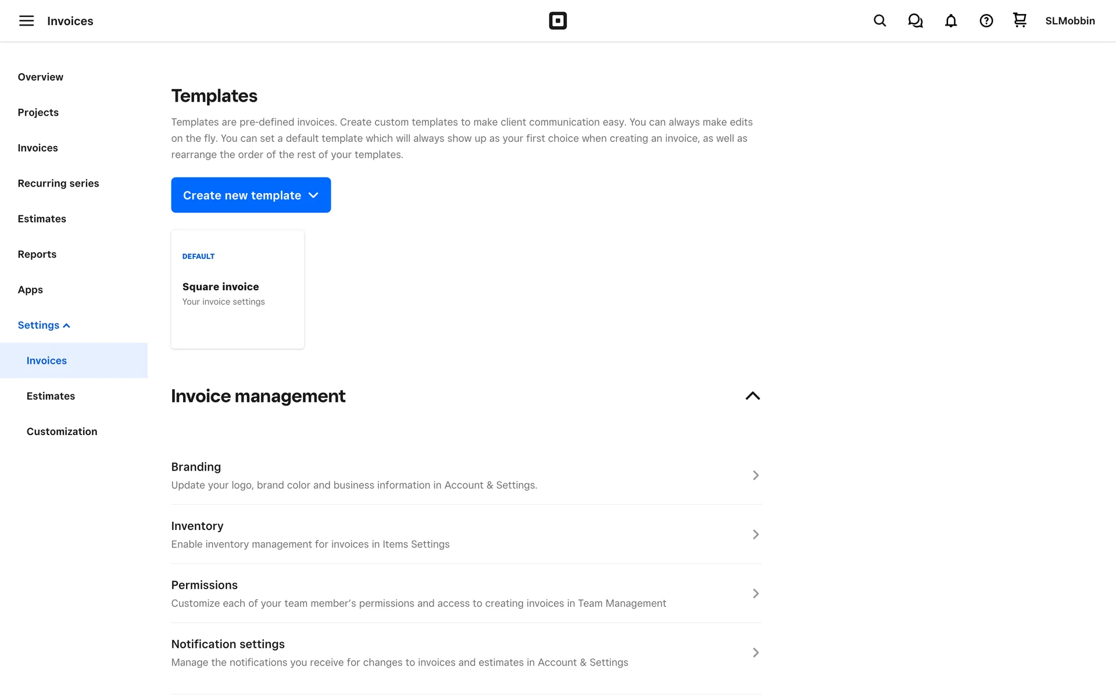The height and width of the screenshot is (698, 1116).
Task: Open the shopping cart icon
Action: click(1020, 20)
